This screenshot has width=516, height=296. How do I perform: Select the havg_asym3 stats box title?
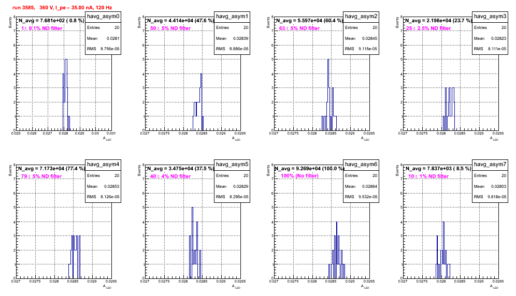[x=490, y=17]
